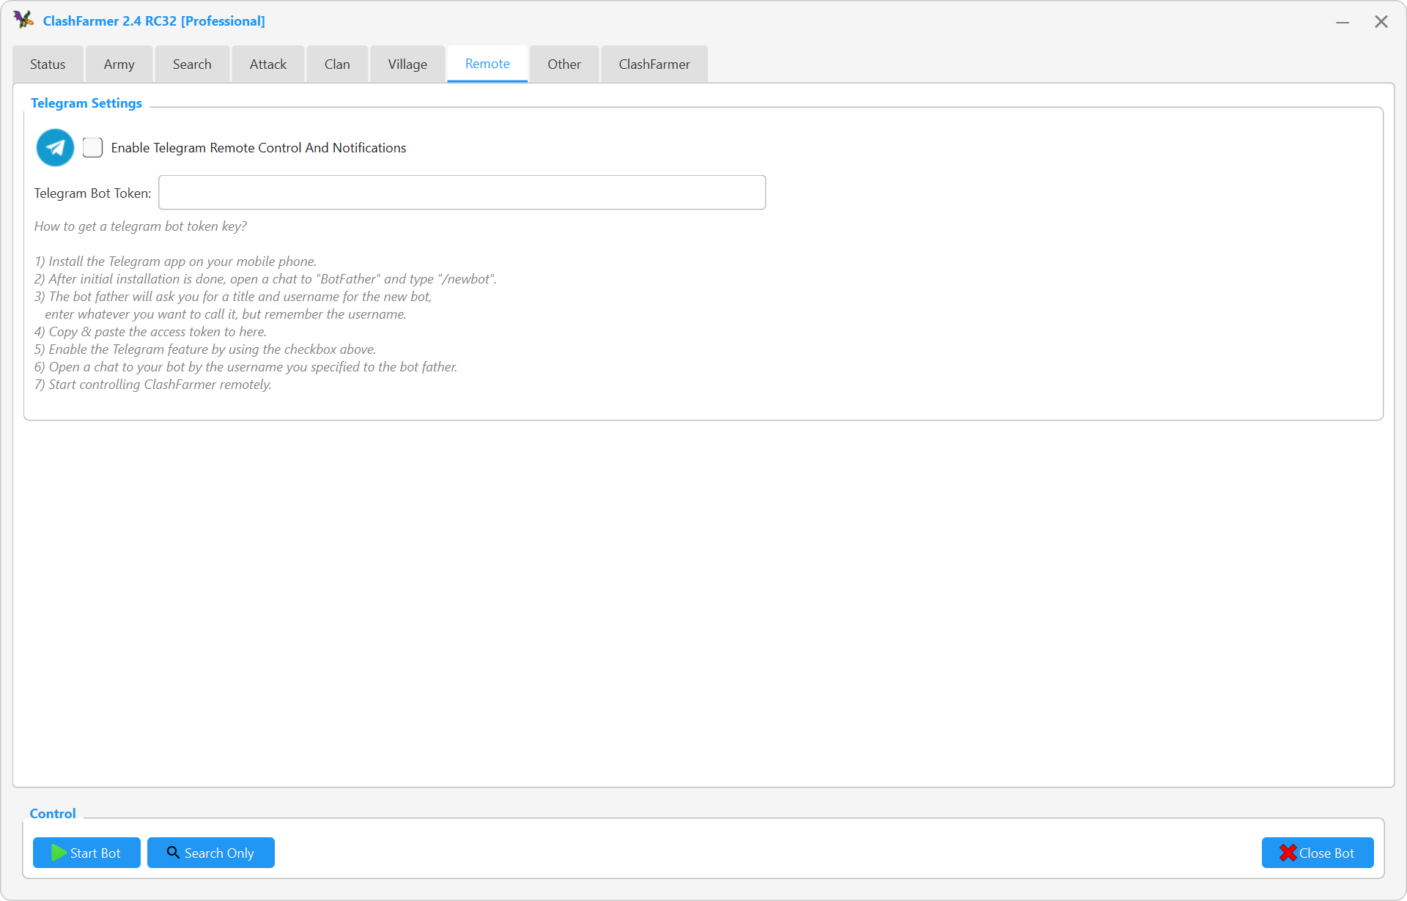Click step '4) Copy & paste the access token to here.'
The width and height of the screenshot is (1407, 901).
pyautogui.click(x=150, y=332)
